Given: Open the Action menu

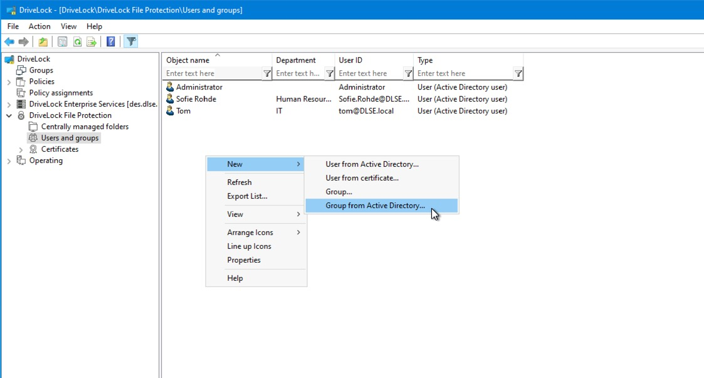Looking at the screenshot, I should 39,26.
